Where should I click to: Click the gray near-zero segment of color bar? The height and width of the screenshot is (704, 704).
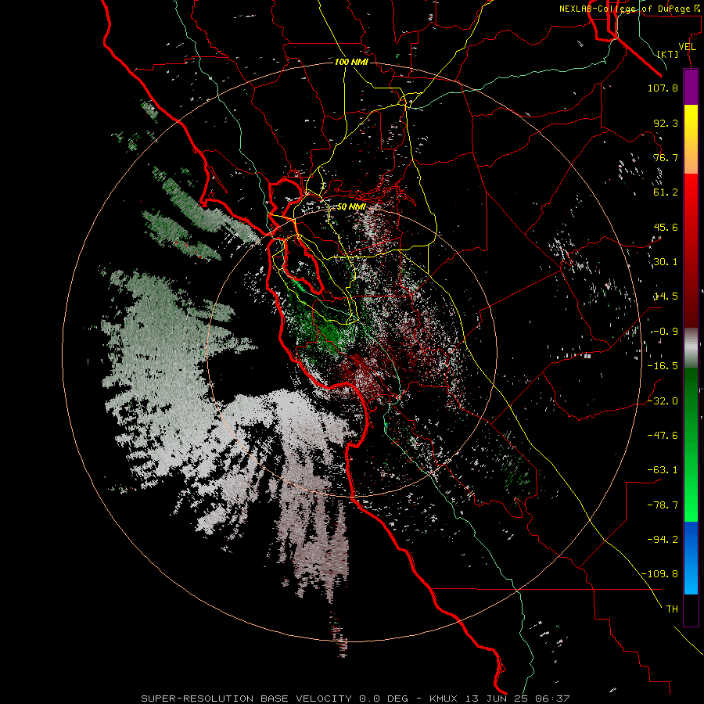point(691,348)
